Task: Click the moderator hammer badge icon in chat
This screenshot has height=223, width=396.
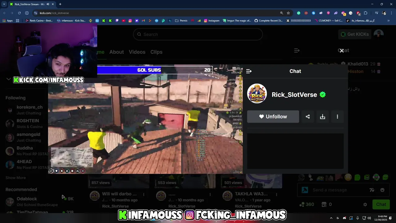Action: (x=305, y=190)
